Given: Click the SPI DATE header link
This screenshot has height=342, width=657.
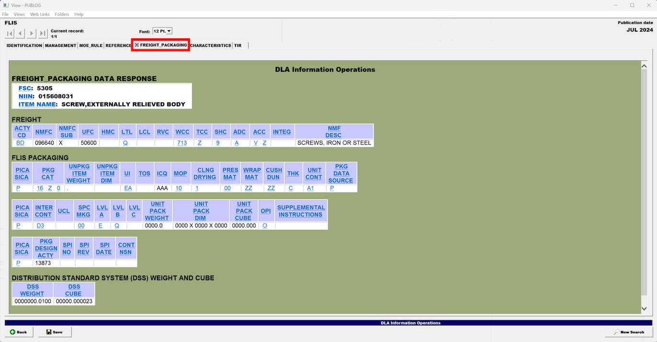Looking at the screenshot, I should tap(104, 248).
